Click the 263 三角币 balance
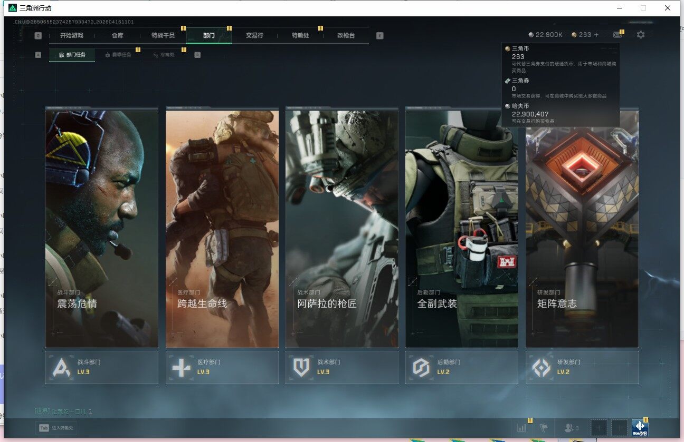The height and width of the screenshot is (442, 684). click(582, 35)
